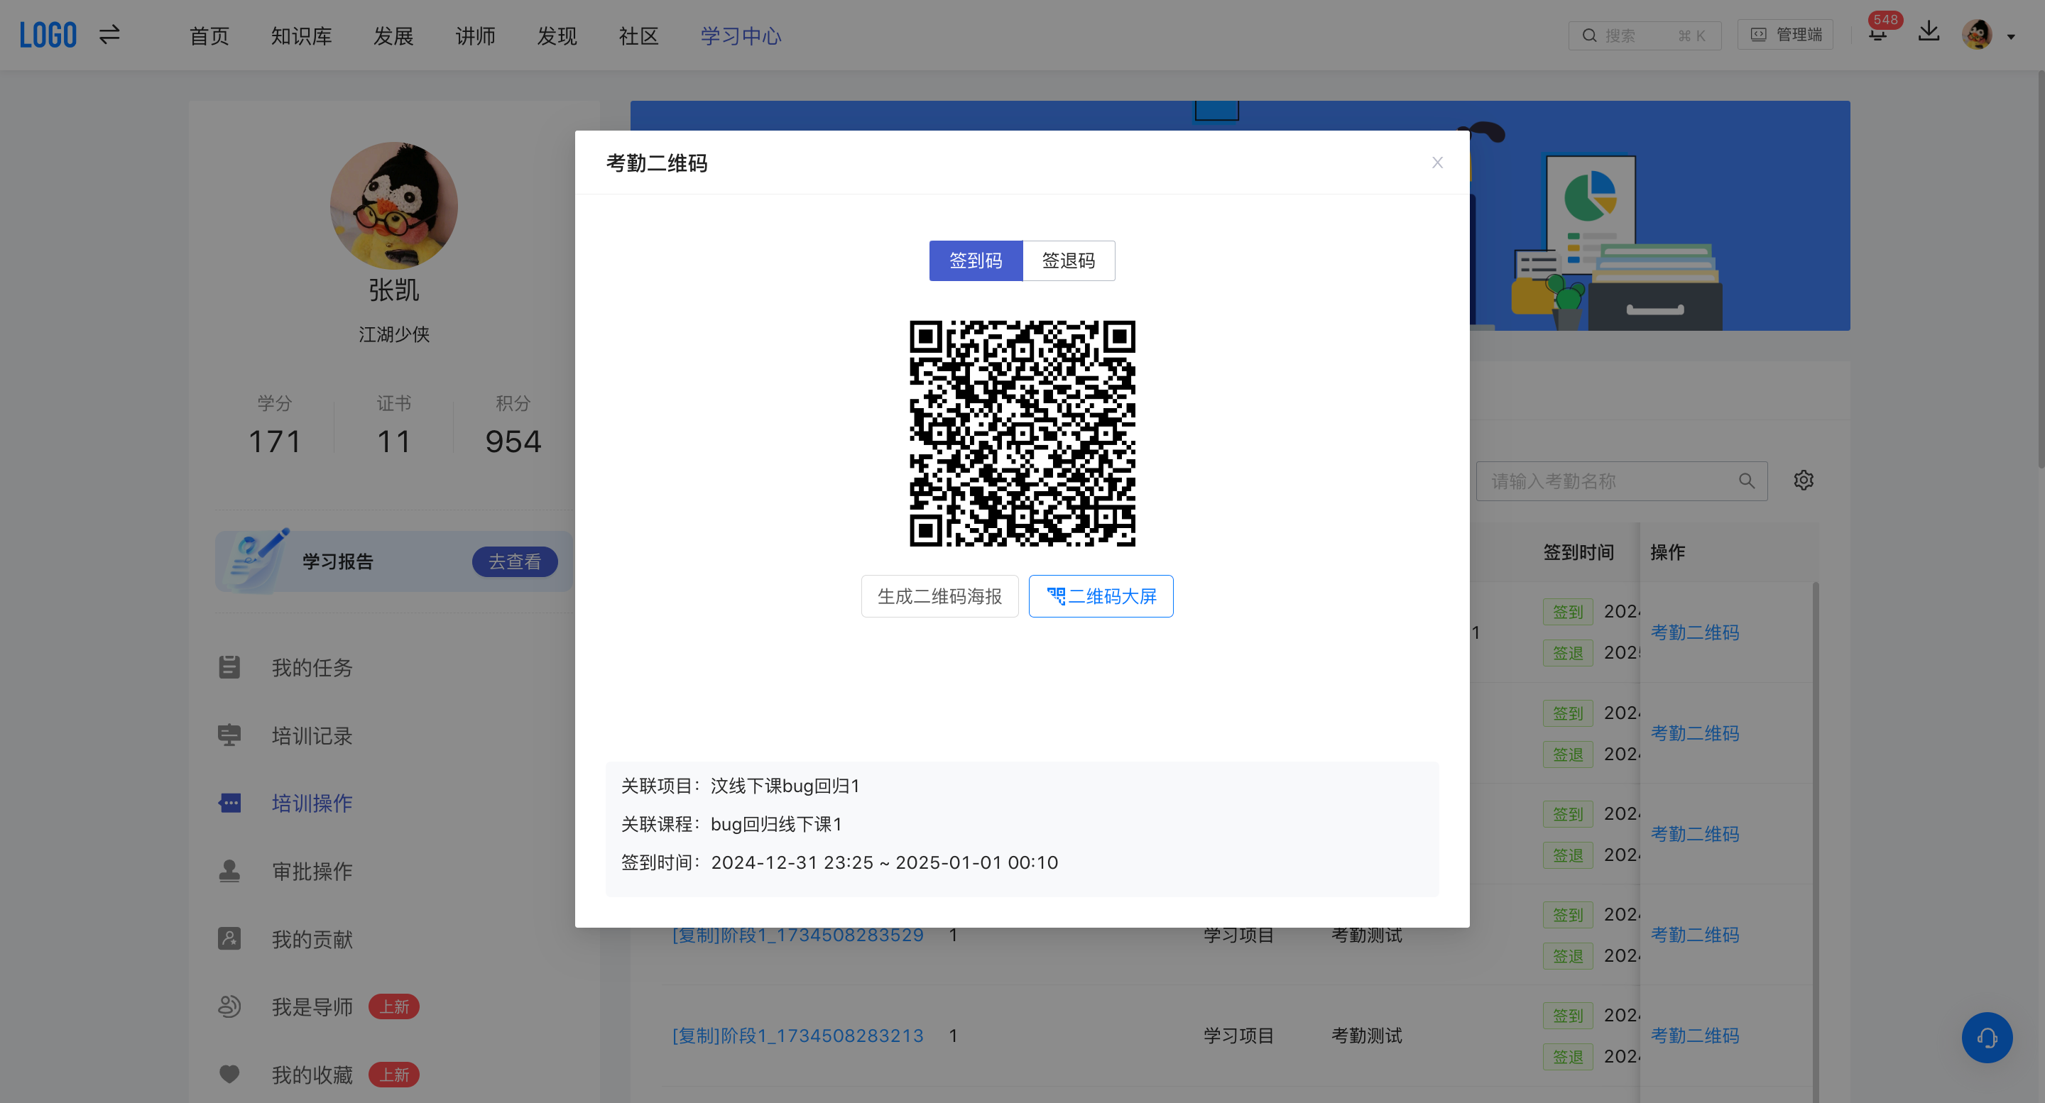The image size is (2045, 1103).
Task: Open 二维码大屏 button
Action: (x=1101, y=596)
